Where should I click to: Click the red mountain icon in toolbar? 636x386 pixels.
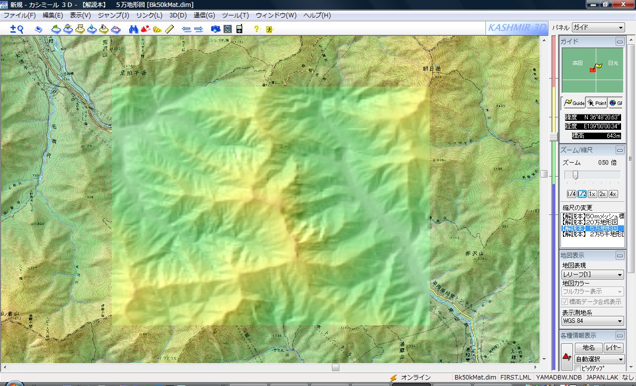click(x=146, y=29)
